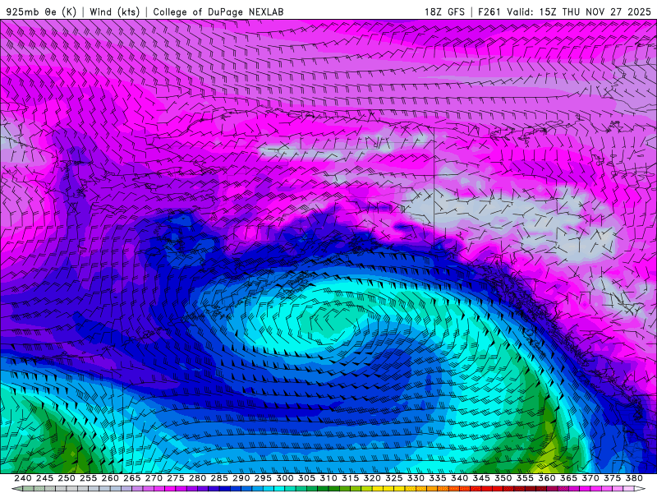Screen dimensions: 657x493
Task: Click the 380 colorbar tick label
Action: (x=634, y=478)
